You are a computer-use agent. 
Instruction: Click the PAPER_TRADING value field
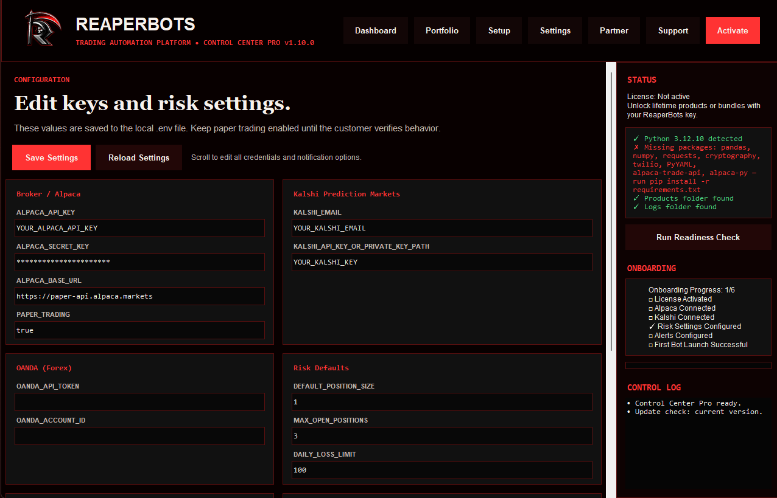(139, 330)
